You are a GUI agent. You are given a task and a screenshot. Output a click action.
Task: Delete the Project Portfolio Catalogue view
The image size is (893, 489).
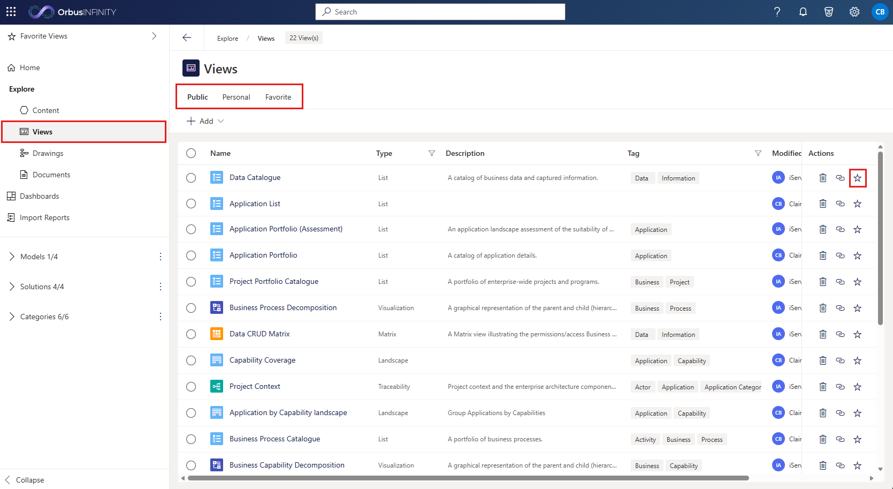[823, 282]
